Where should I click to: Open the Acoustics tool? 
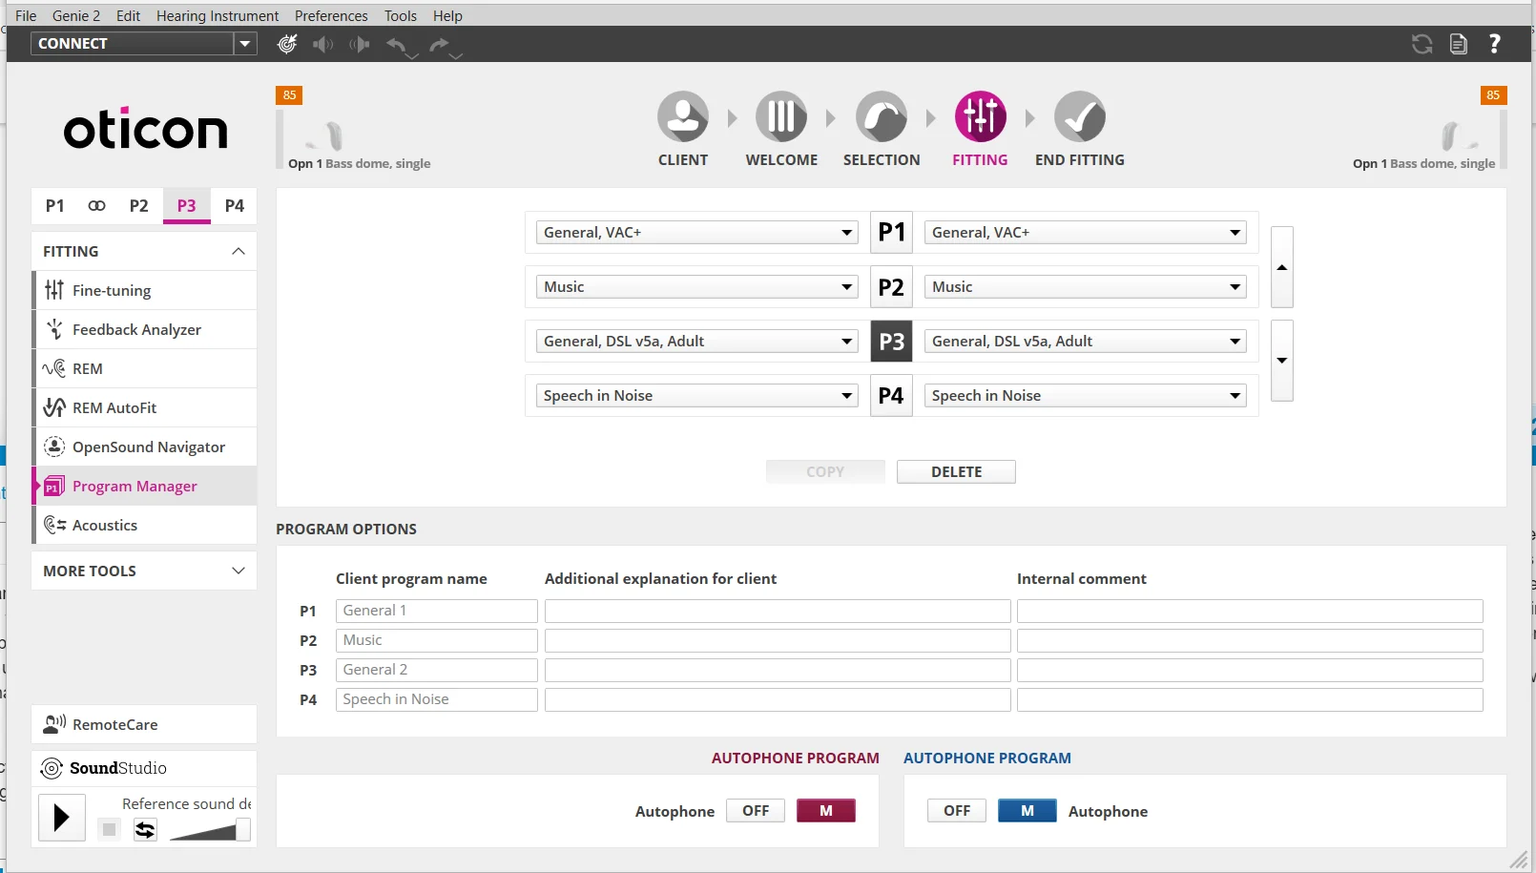(x=145, y=525)
